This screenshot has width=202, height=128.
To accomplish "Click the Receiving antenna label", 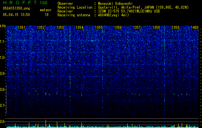I will [x=74, y=15].
